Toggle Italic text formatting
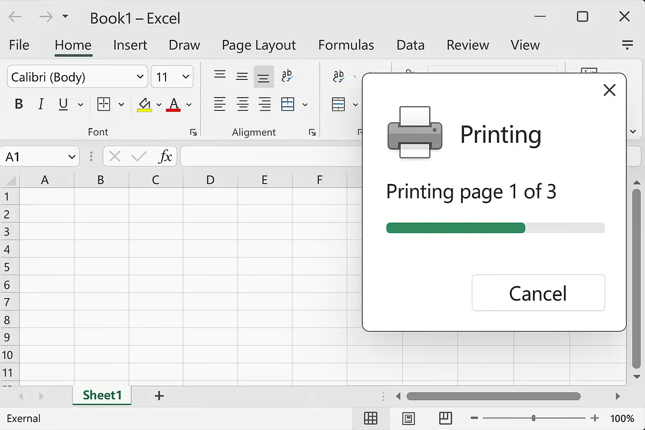Viewport: 645px width, 430px height. coord(41,104)
